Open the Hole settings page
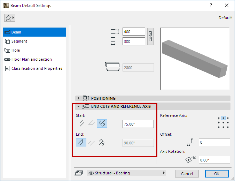The height and width of the screenshot is (181, 235). click(34, 50)
